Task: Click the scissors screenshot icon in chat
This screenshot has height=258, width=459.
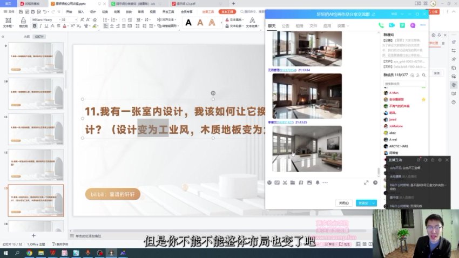Action: click(285, 182)
